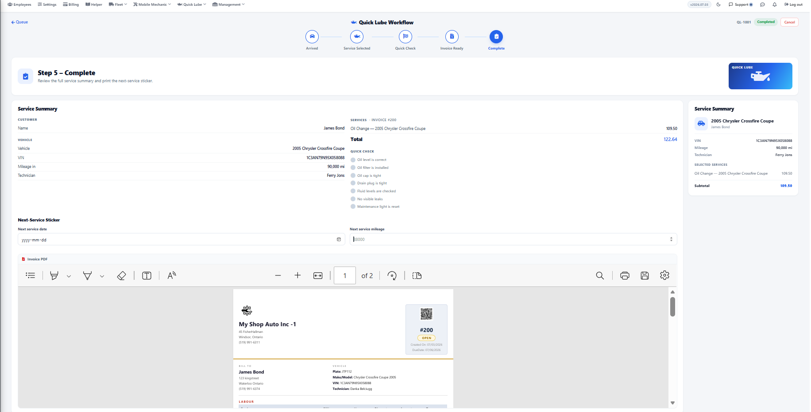Search within the invoice PDF

(600, 275)
